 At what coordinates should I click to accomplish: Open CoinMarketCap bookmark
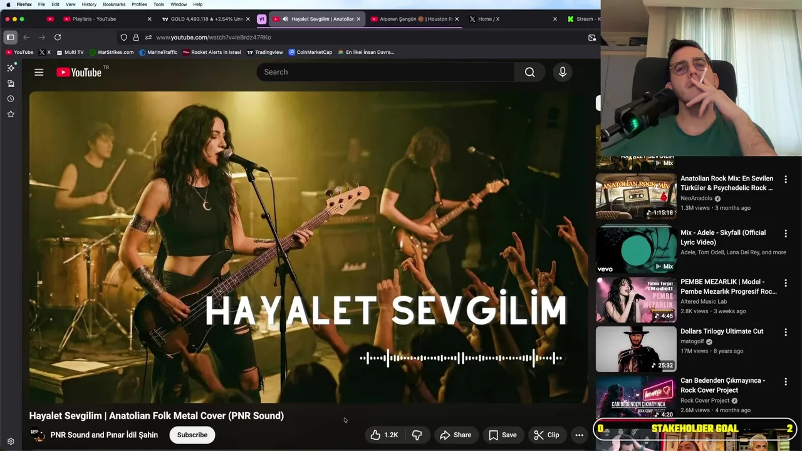tap(310, 52)
